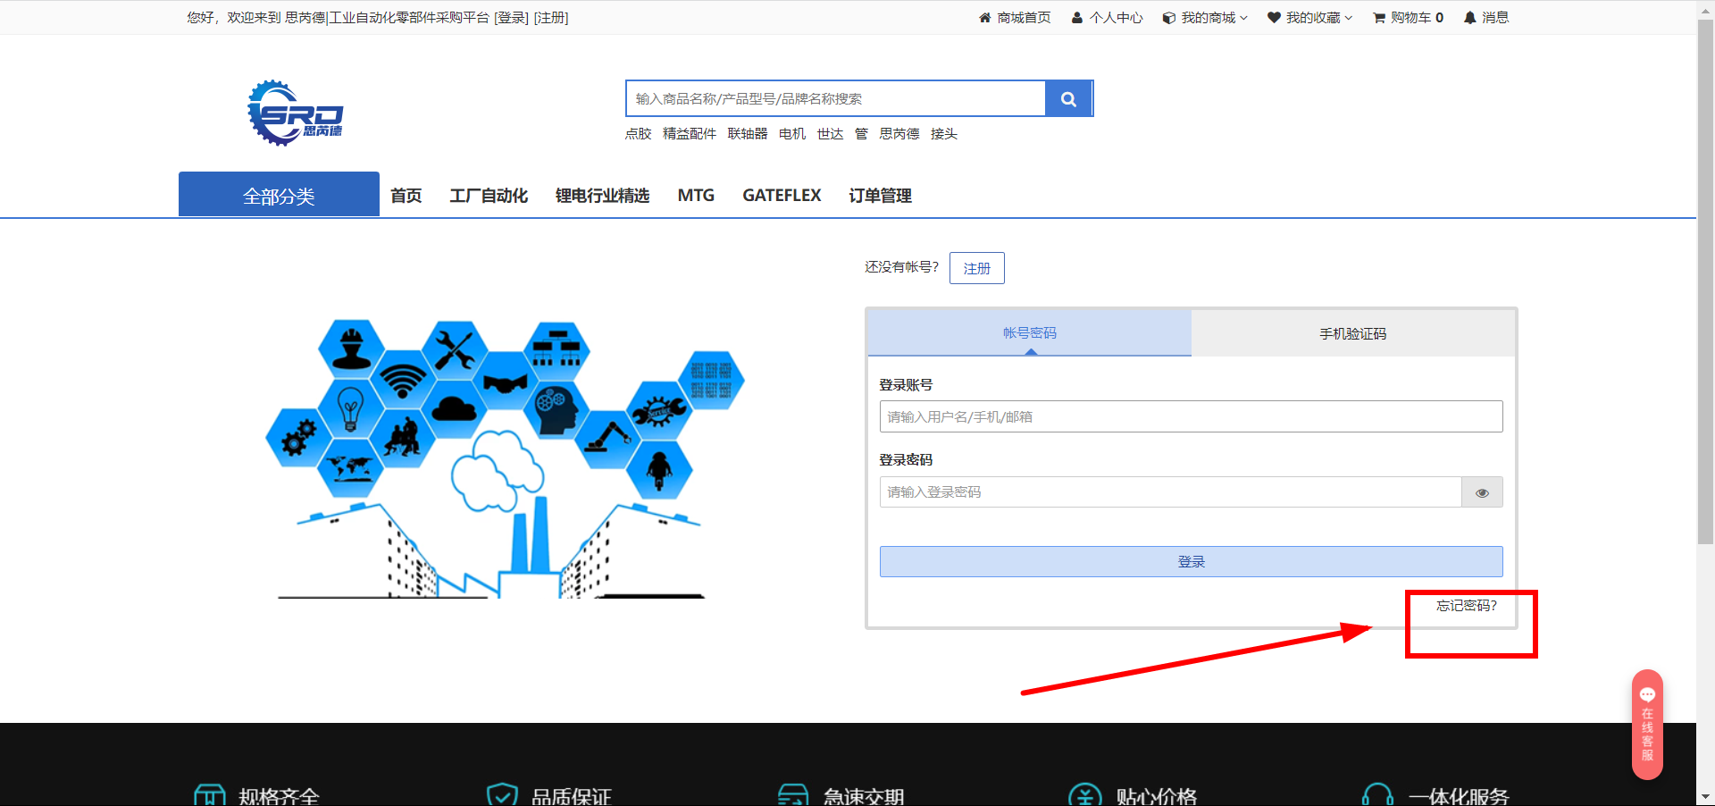Open the bell messages notification
The image size is (1715, 806).
[x=1469, y=18]
